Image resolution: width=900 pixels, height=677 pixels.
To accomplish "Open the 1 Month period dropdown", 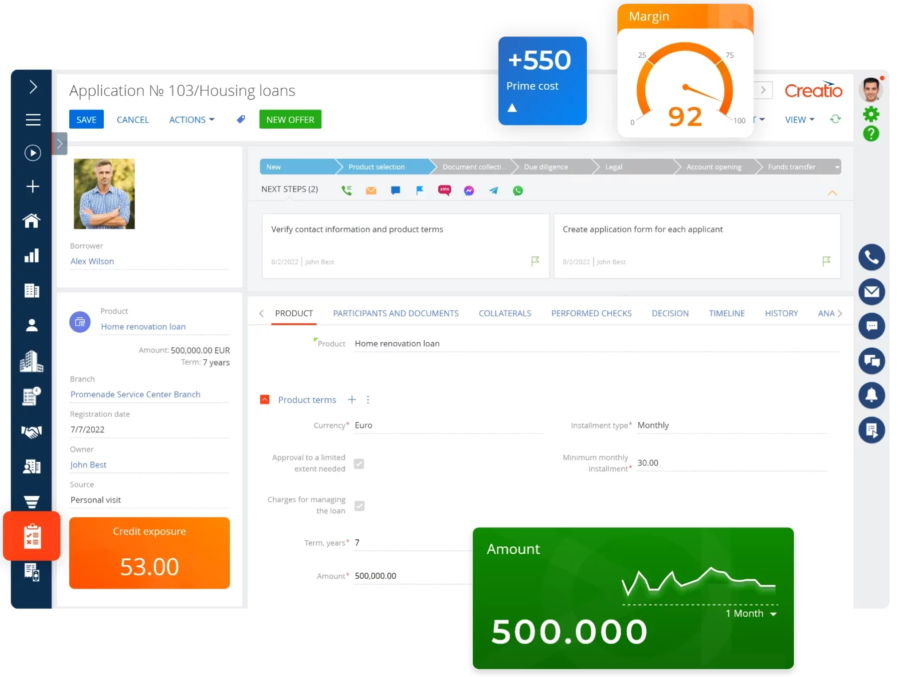I will tap(751, 614).
